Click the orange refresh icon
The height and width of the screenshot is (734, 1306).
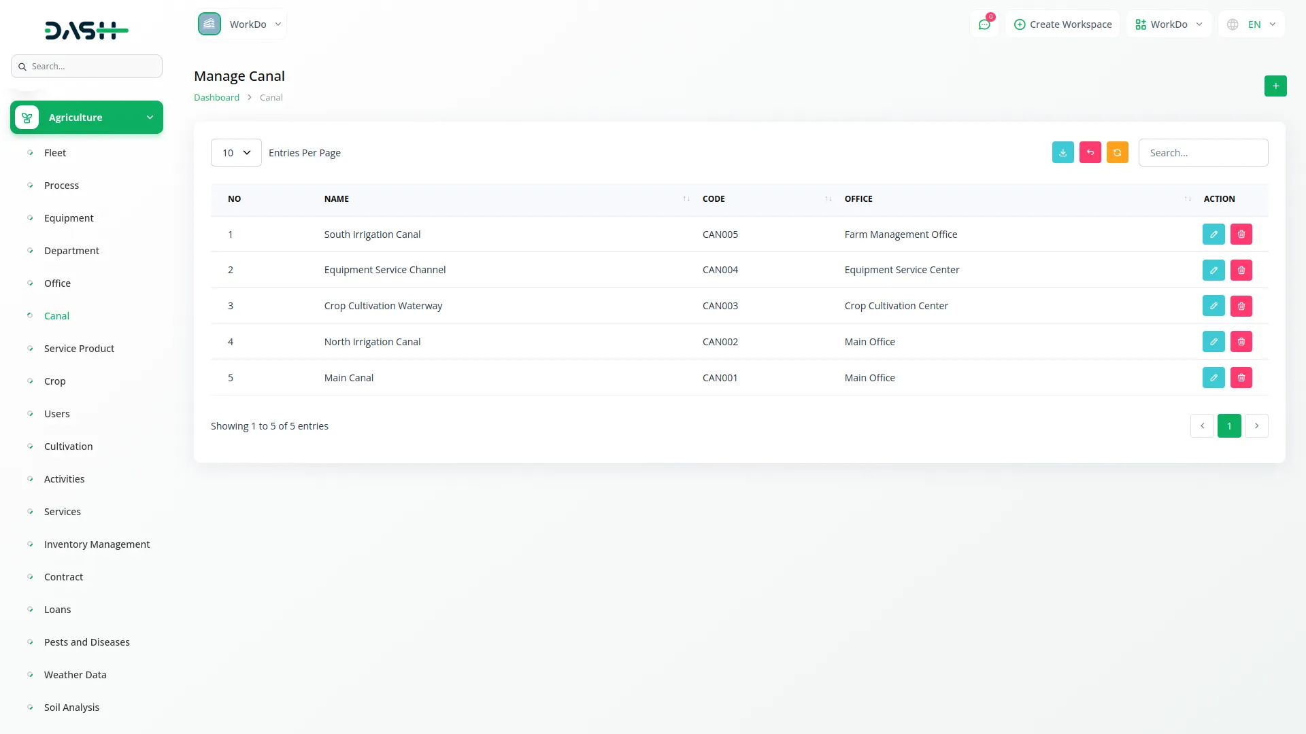tap(1117, 152)
